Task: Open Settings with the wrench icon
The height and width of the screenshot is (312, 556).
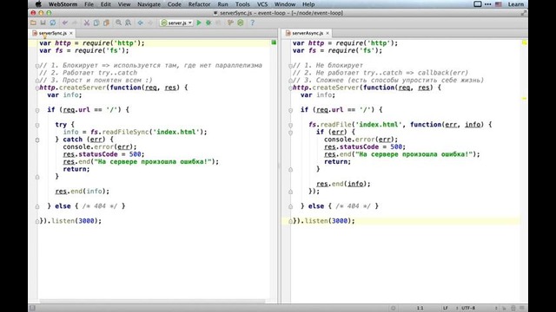Action: coord(230,23)
